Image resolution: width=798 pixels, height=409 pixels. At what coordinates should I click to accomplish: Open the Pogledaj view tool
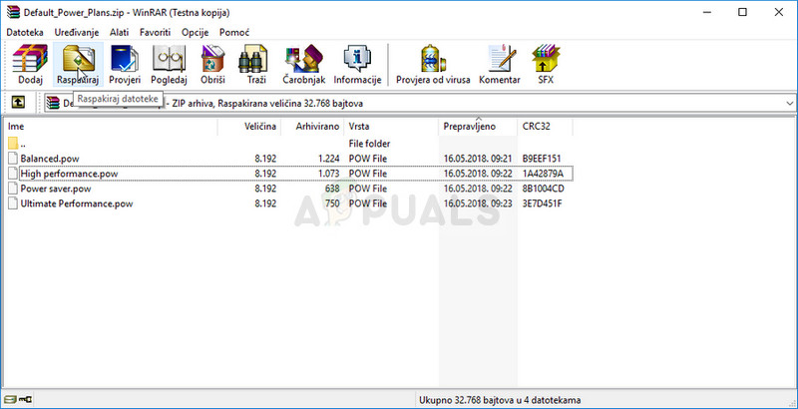point(169,65)
